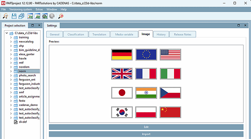The image size is (251, 139).
Task: Select the Project selection panel tab
Action: click(x=15, y=26)
